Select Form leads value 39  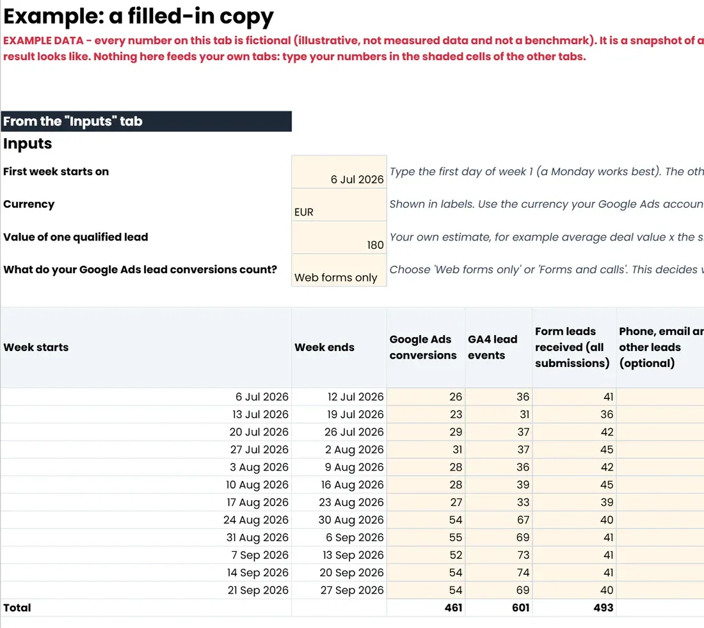[574, 503]
